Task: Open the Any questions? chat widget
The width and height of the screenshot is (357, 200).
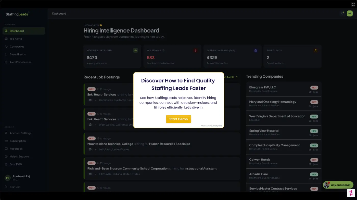Action: click(x=338, y=185)
